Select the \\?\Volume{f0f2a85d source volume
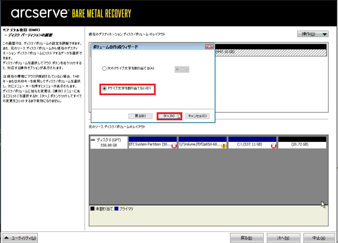 203,143
